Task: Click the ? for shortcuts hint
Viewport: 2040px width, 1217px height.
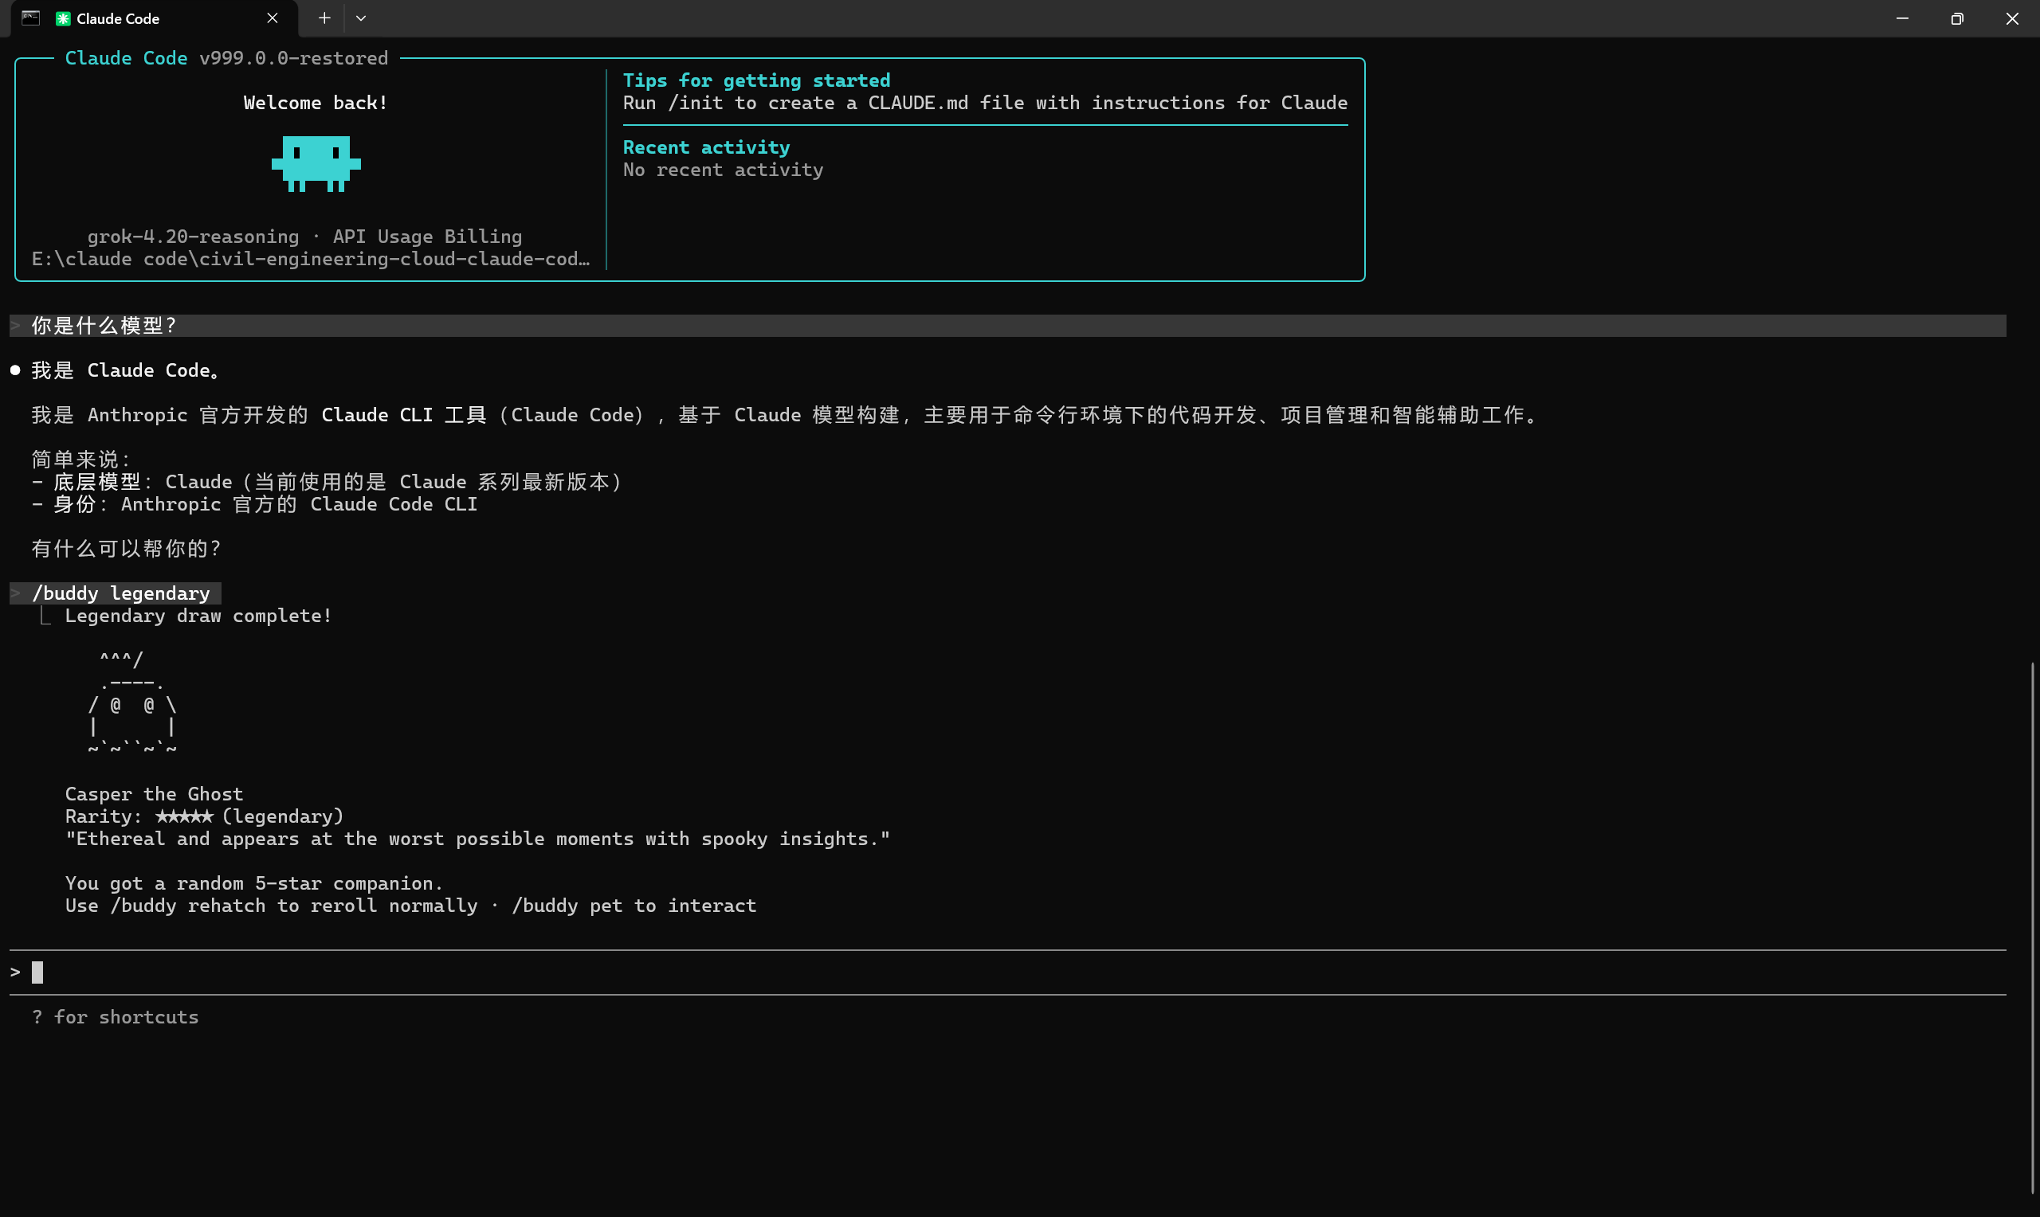Action: point(115,1017)
